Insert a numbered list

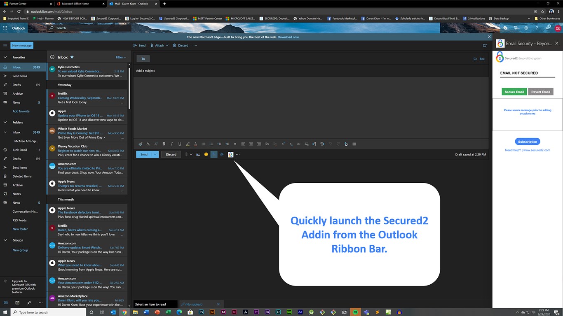point(211,144)
